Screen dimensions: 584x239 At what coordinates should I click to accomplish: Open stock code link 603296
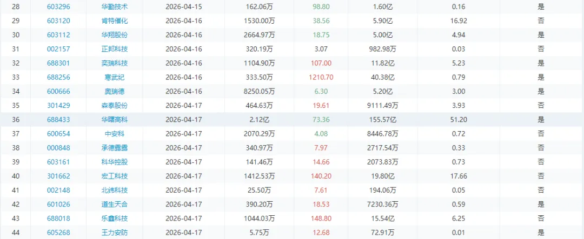[x=58, y=7]
